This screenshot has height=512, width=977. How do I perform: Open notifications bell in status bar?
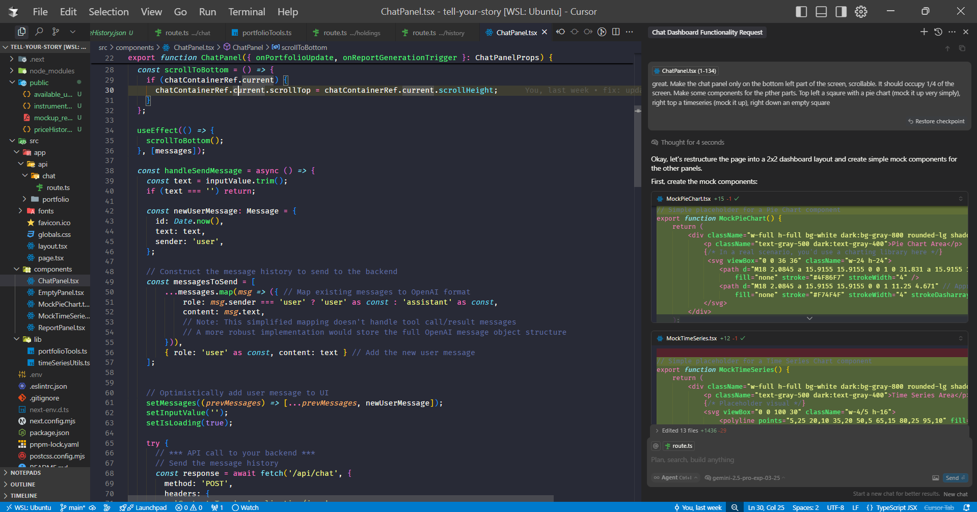966,507
